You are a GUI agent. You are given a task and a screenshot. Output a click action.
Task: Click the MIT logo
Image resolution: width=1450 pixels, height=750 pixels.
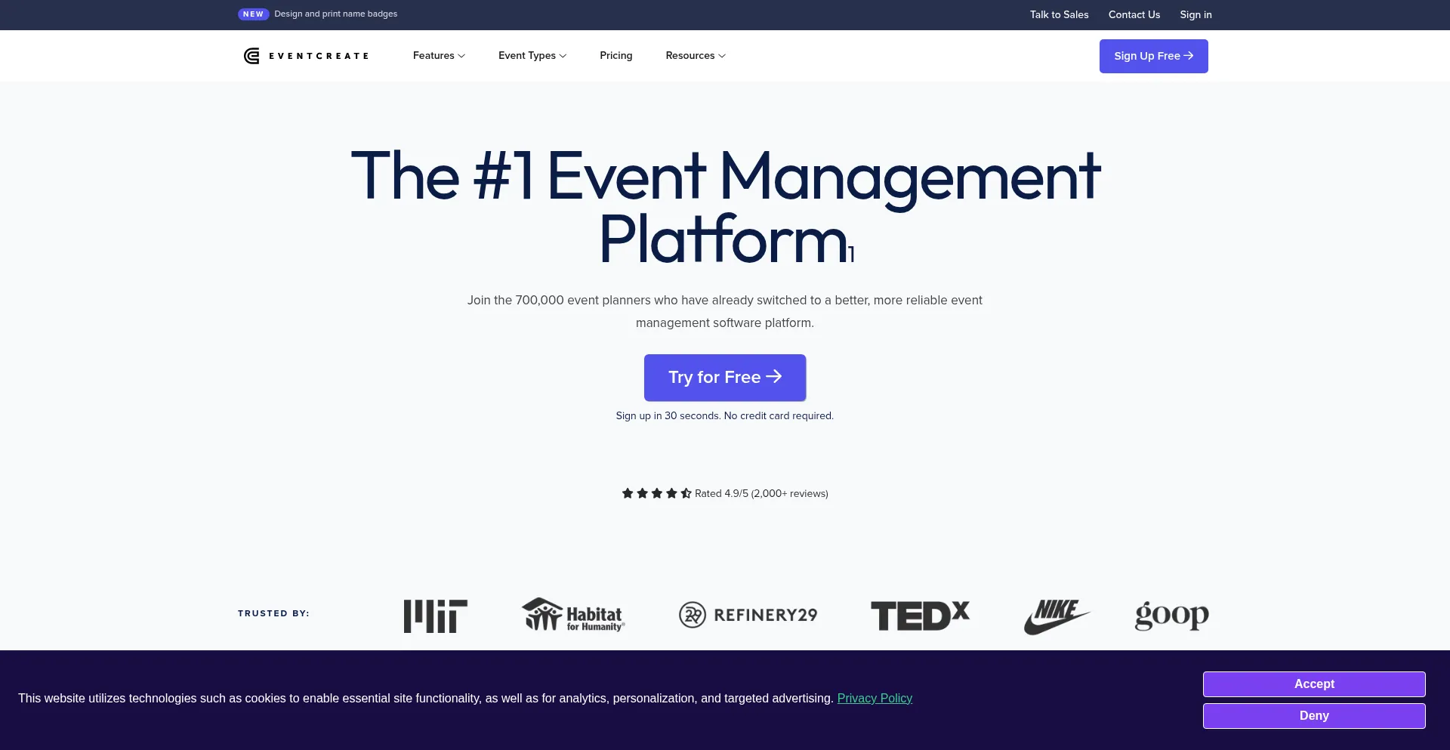coord(435,616)
